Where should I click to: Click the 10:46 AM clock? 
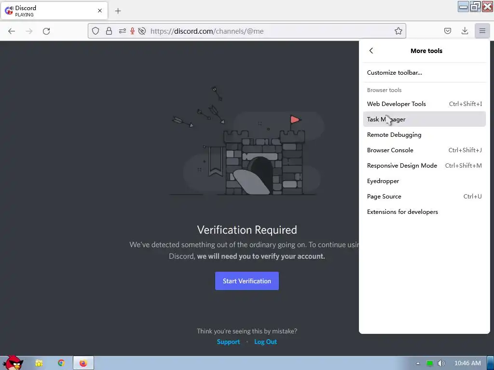pos(467,363)
